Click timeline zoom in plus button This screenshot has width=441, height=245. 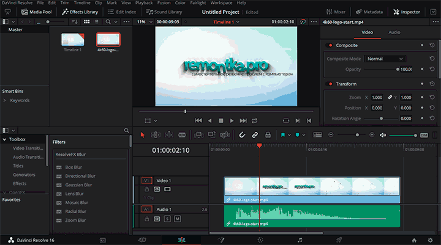pyautogui.click(x=372, y=135)
